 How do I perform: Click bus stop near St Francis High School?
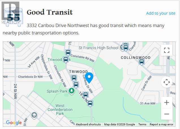coord(125,47)
